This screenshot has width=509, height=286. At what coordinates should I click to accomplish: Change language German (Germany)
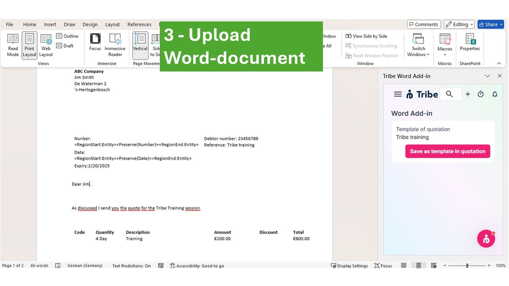85,266
